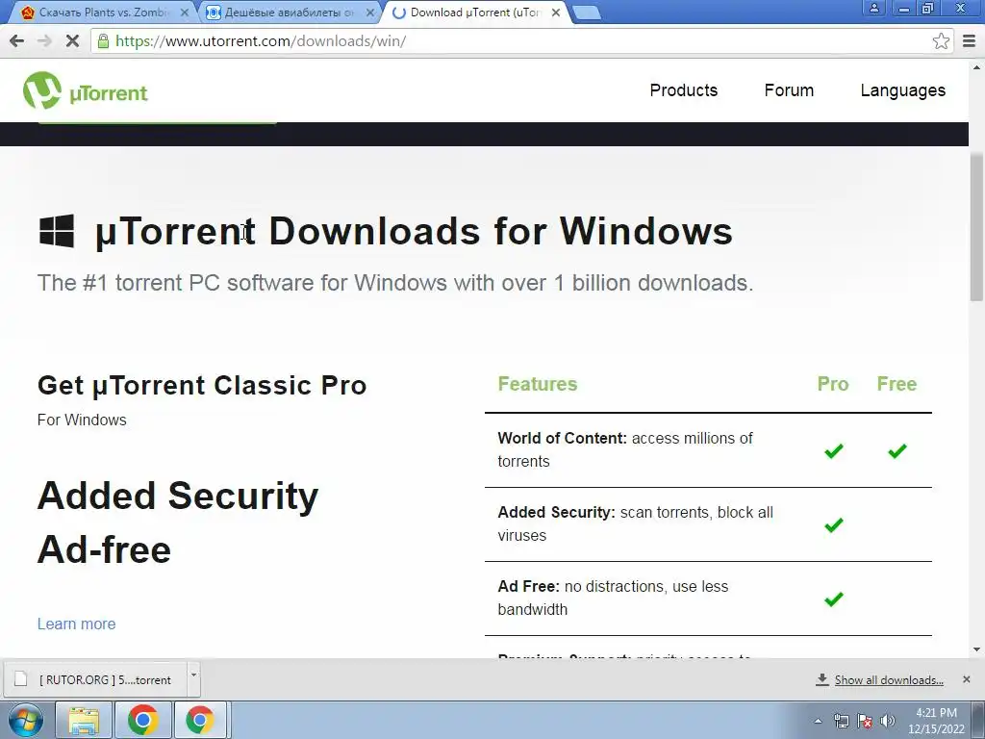
Task: Click the 'Added Security: scan torrents' feature text
Action: click(635, 523)
